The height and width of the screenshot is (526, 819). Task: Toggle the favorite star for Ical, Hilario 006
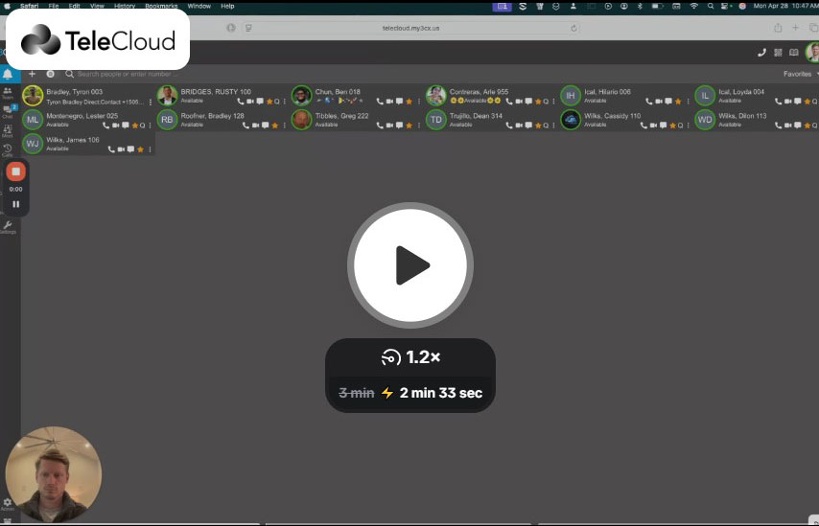678,102
